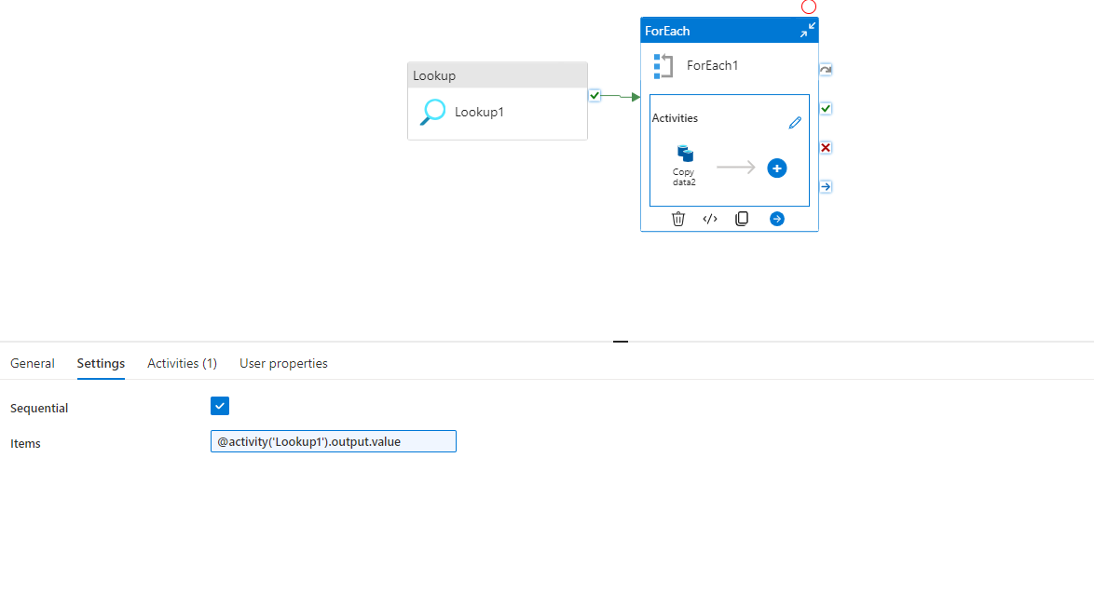Viewport: 1094px width, 606px height.
Task: Clone ForEach1 with the copy icon
Action: pos(742,219)
